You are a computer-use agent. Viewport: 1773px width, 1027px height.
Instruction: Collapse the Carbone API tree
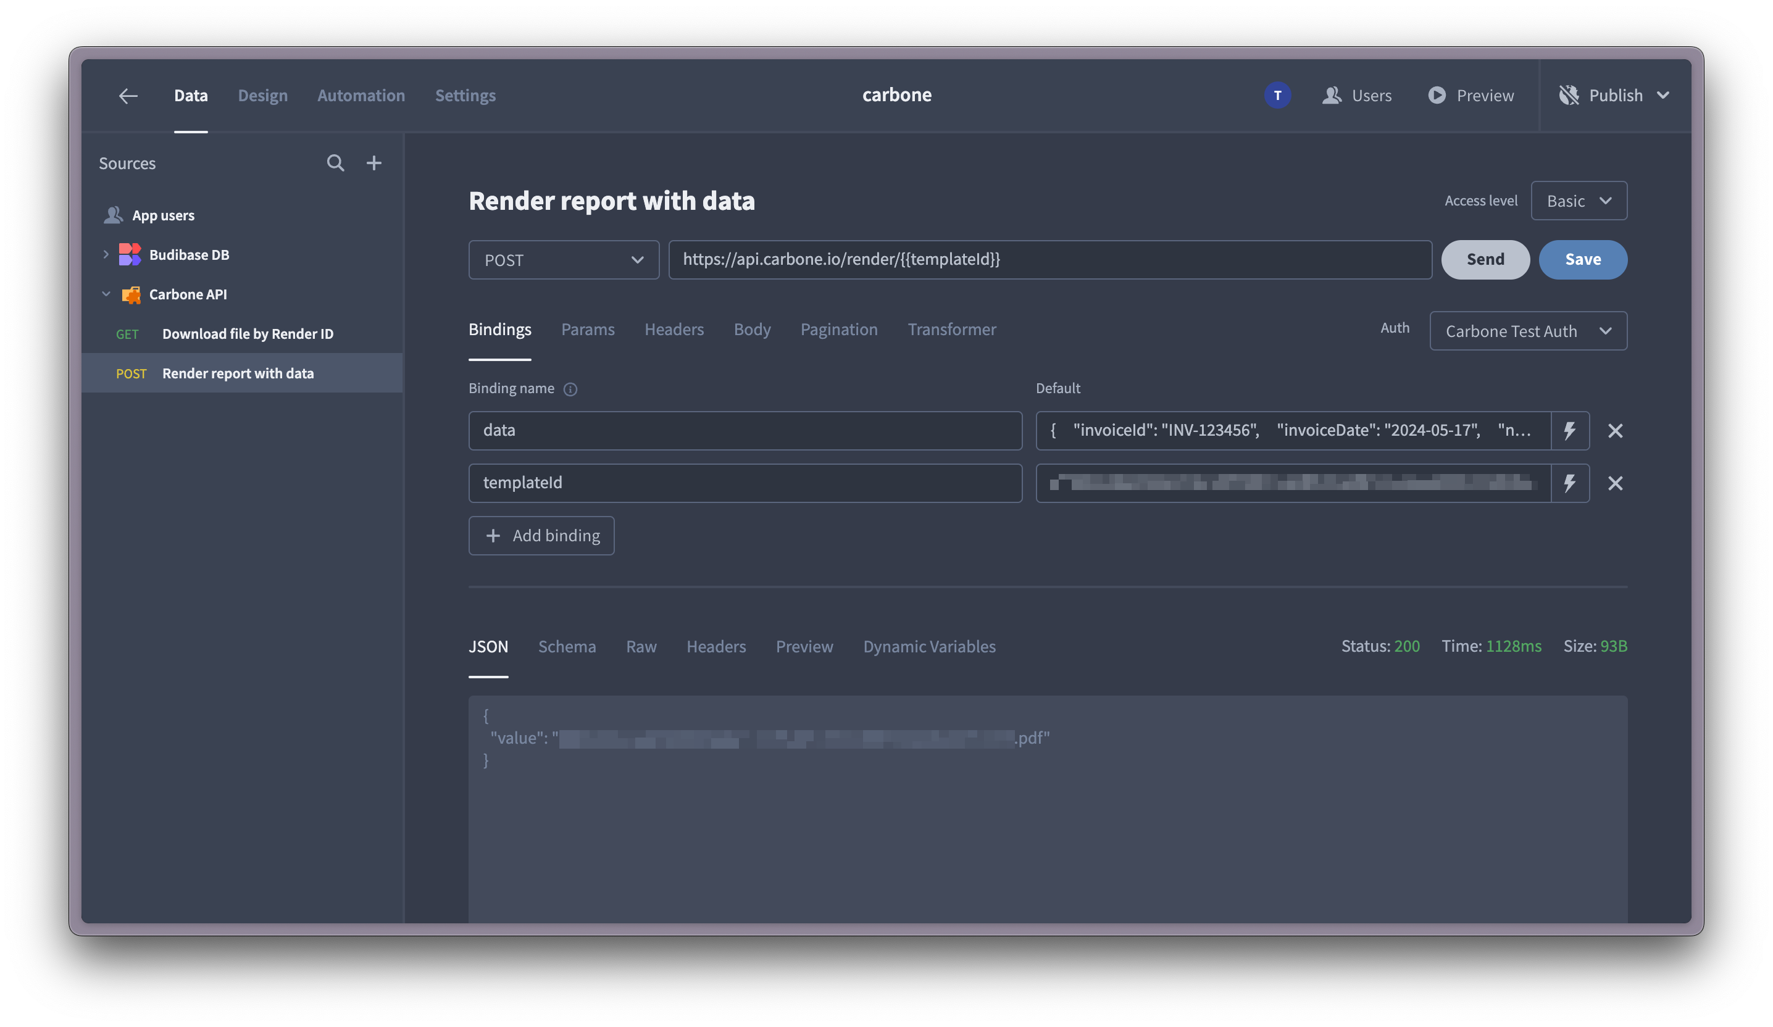(106, 294)
